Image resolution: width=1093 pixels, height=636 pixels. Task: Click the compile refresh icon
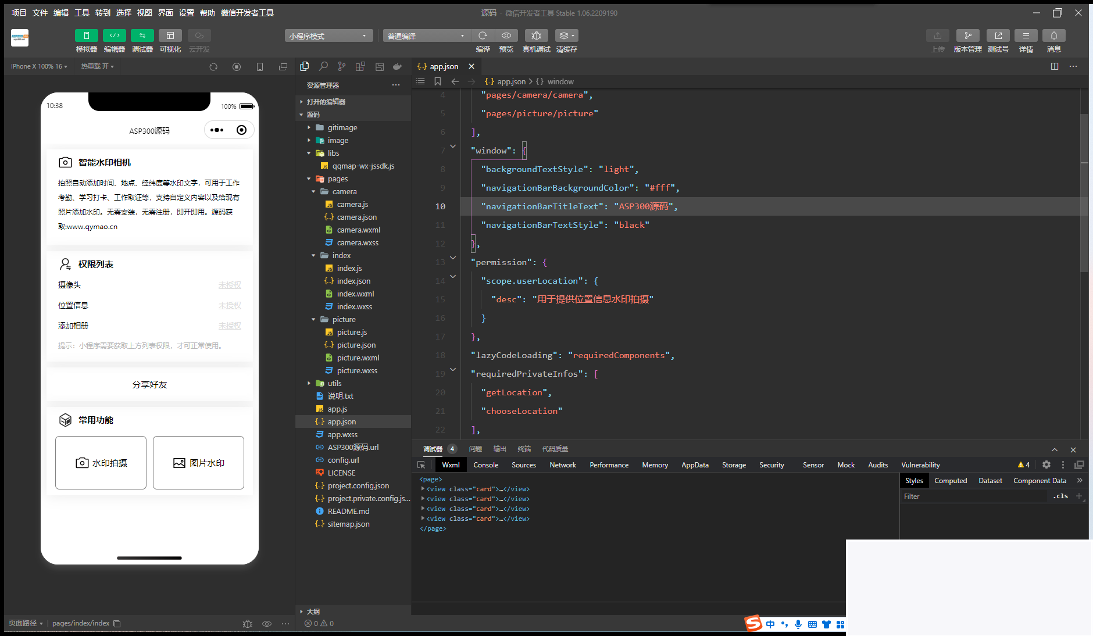coord(483,36)
